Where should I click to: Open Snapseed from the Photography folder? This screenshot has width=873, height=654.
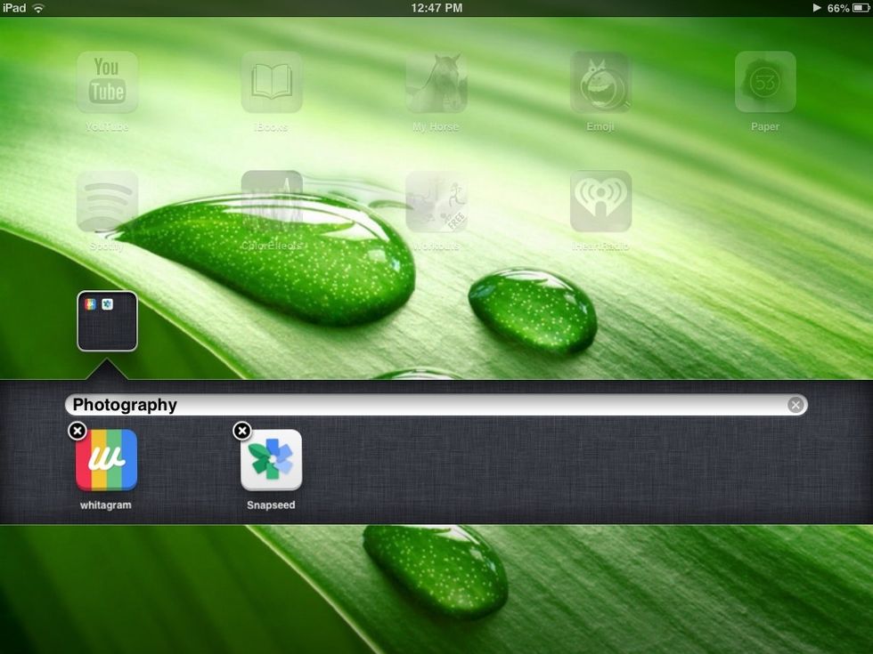pyautogui.click(x=272, y=461)
